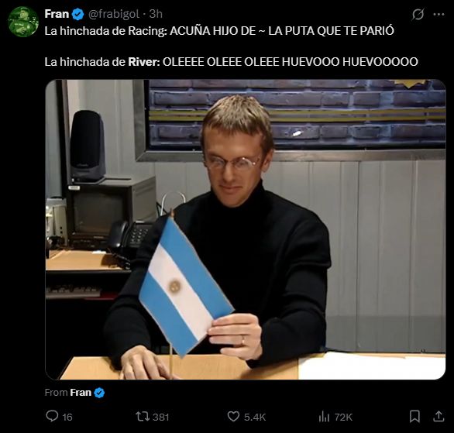This screenshot has height=433, width=454.
Task: Bookmark this post
Action: [414, 417]
